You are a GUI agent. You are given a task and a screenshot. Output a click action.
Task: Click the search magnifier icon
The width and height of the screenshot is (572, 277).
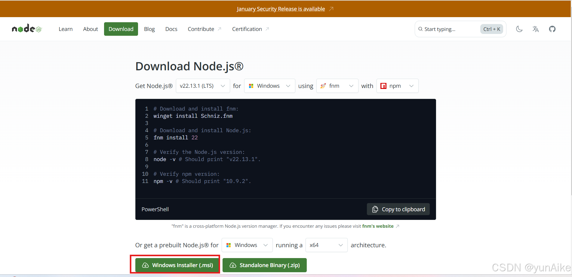click(420, 29)
